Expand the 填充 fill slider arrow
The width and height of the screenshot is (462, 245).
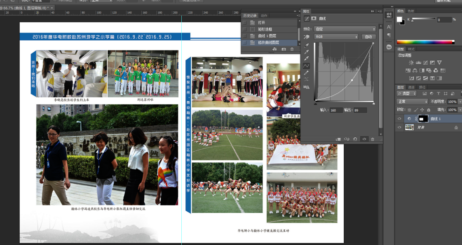point(460,110)
